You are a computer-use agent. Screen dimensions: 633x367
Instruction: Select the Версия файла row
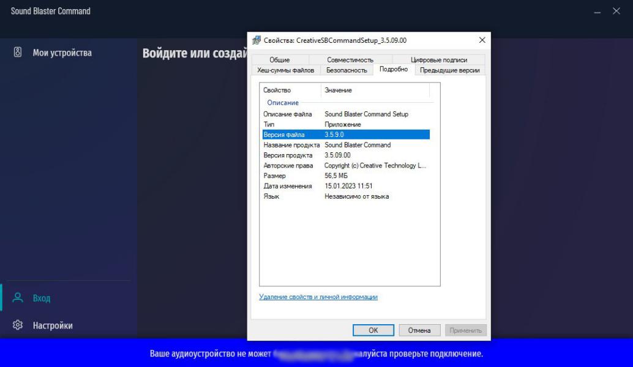point(346,135)
